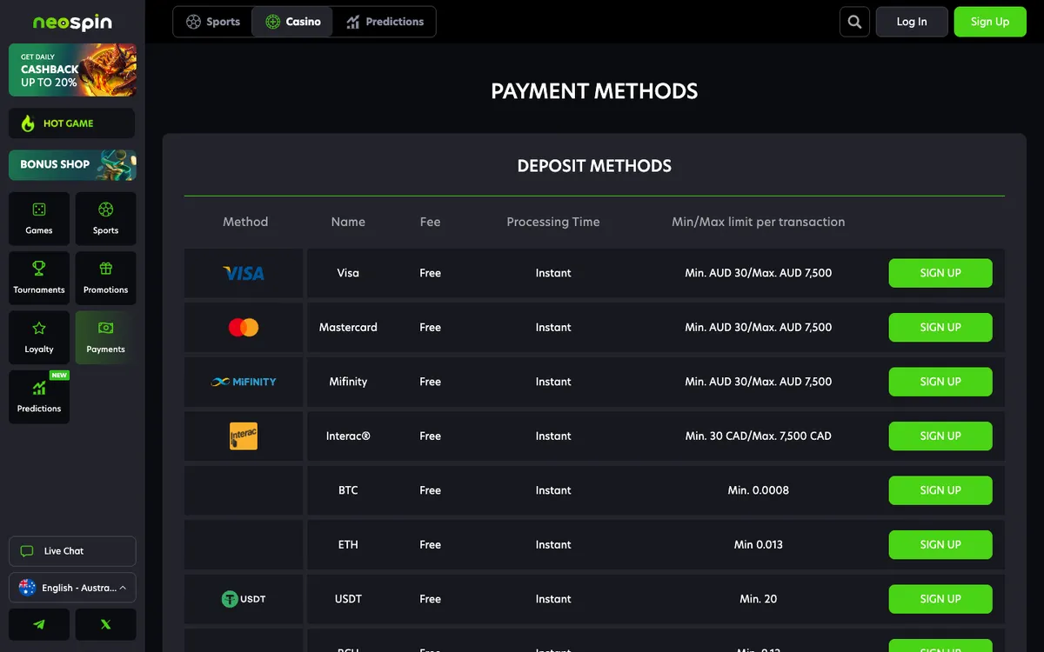This screenshot has height=652, width=1044.
Task: Click Sign Up in the Visa row
Action: pos(940,273)
